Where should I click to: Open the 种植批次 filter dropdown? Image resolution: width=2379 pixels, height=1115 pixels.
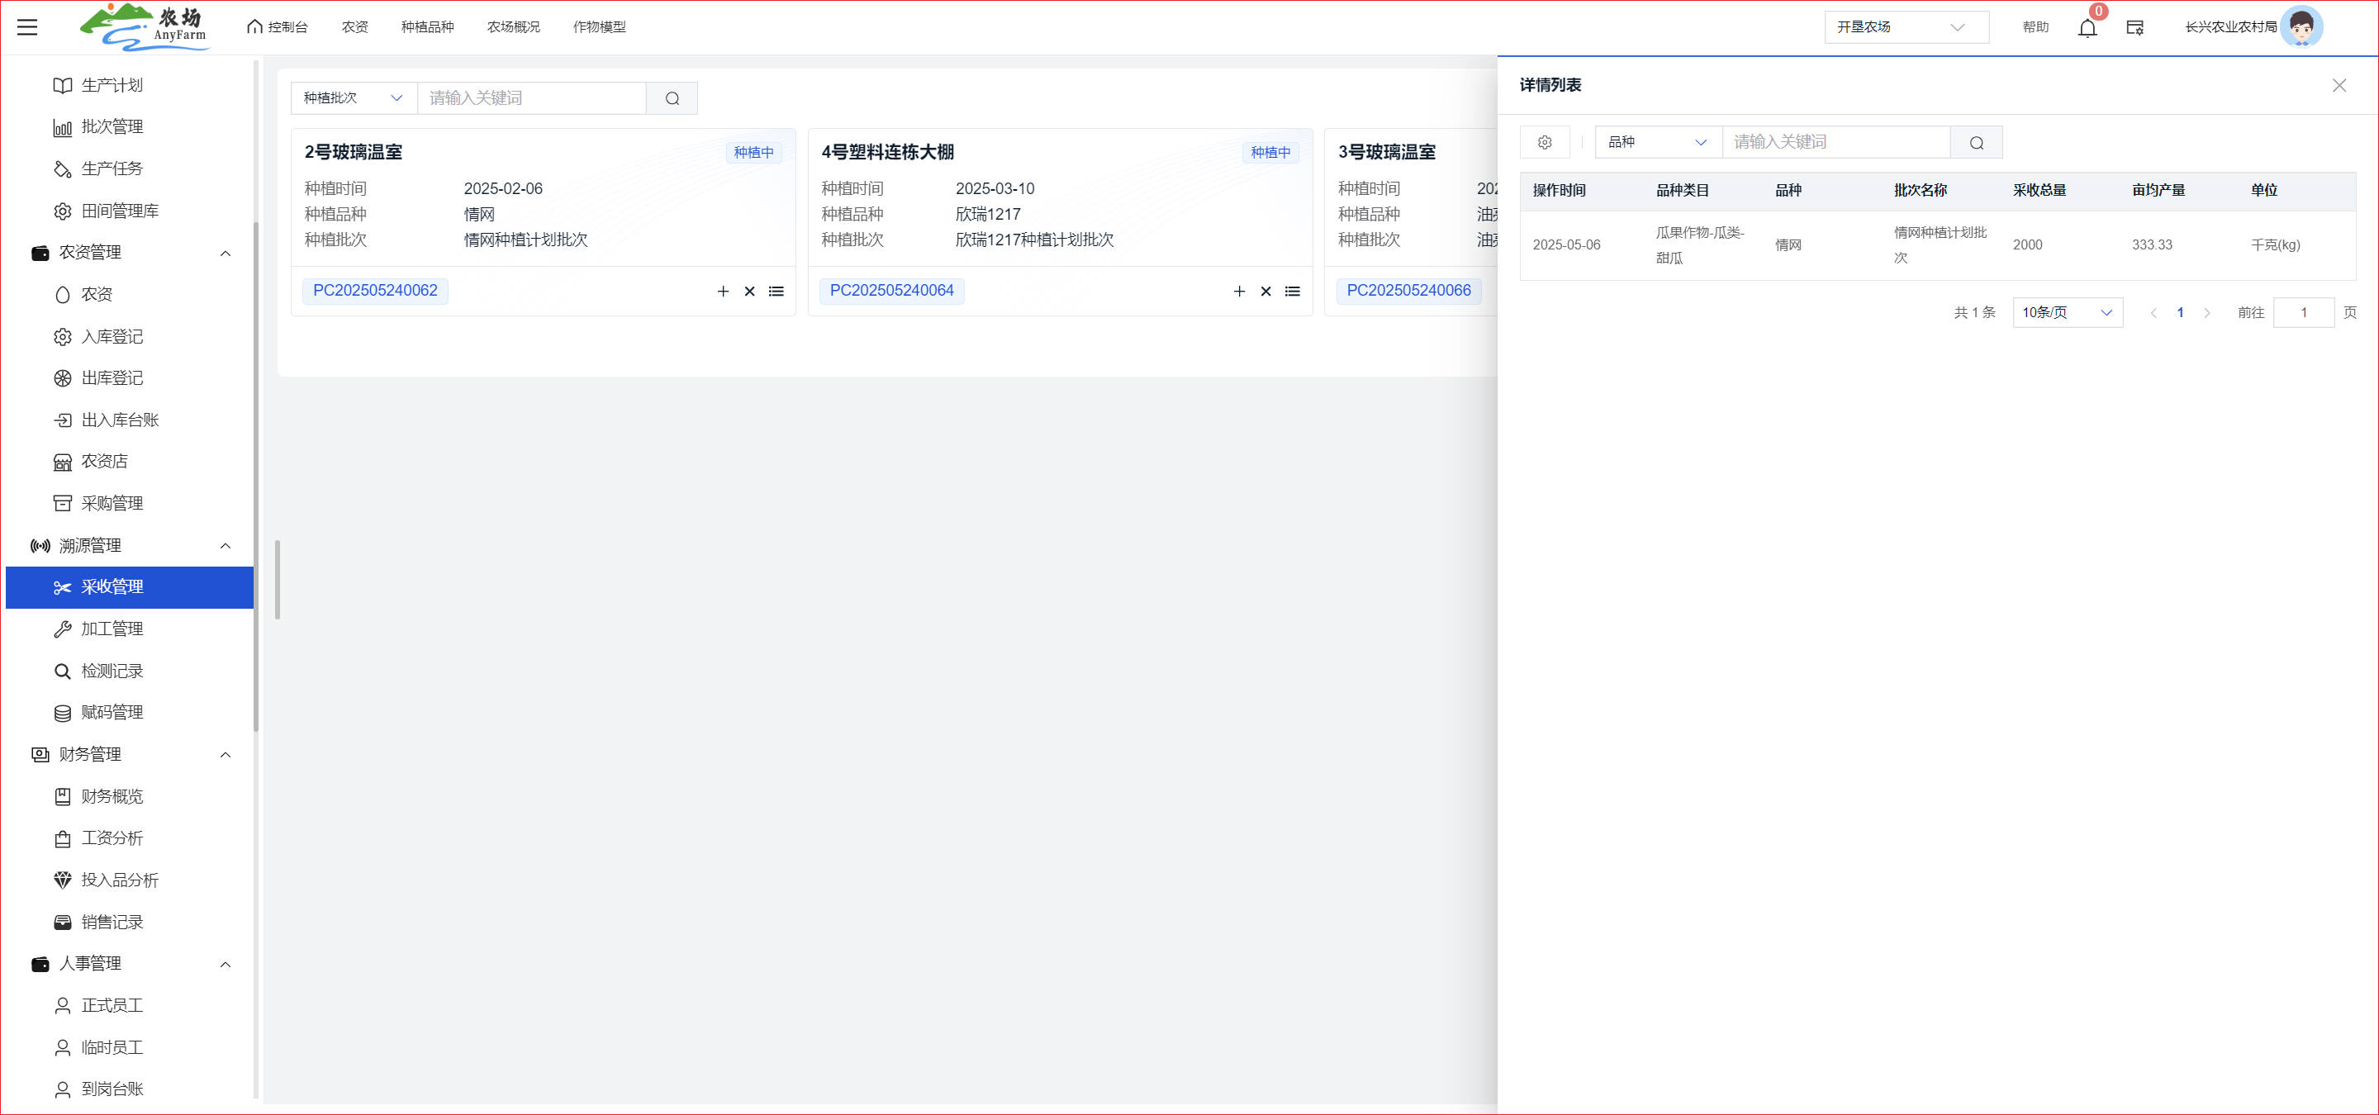tap(354, 97)
